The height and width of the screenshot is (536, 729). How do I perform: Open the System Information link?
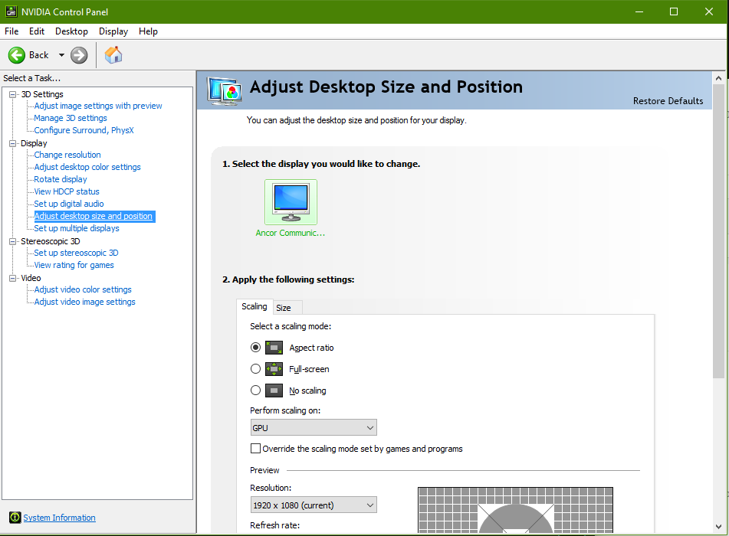pyautogui.click(x=60, y=518)
